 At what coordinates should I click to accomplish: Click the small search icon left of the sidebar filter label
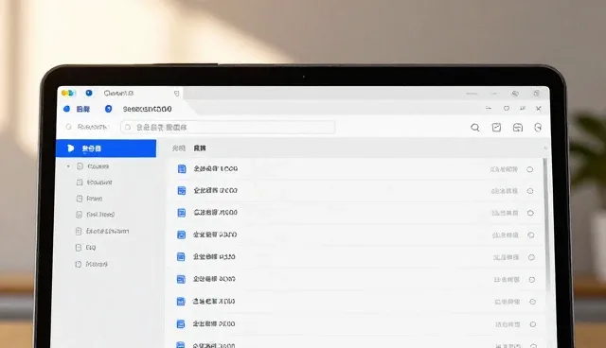[69, 127]
